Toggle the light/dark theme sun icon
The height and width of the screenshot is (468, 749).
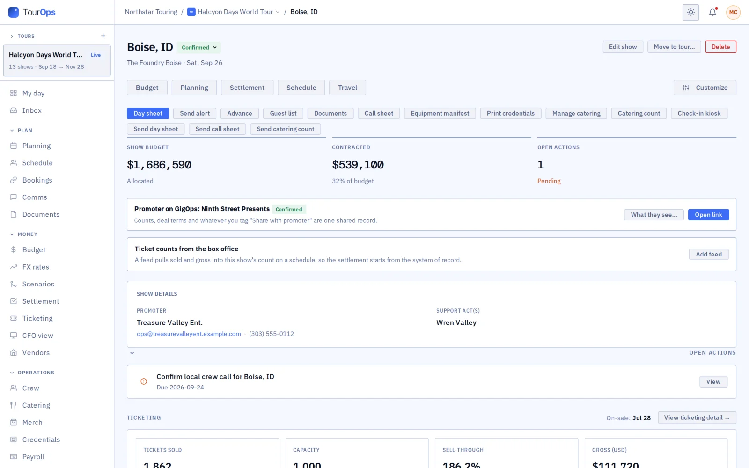pos(690,12)
